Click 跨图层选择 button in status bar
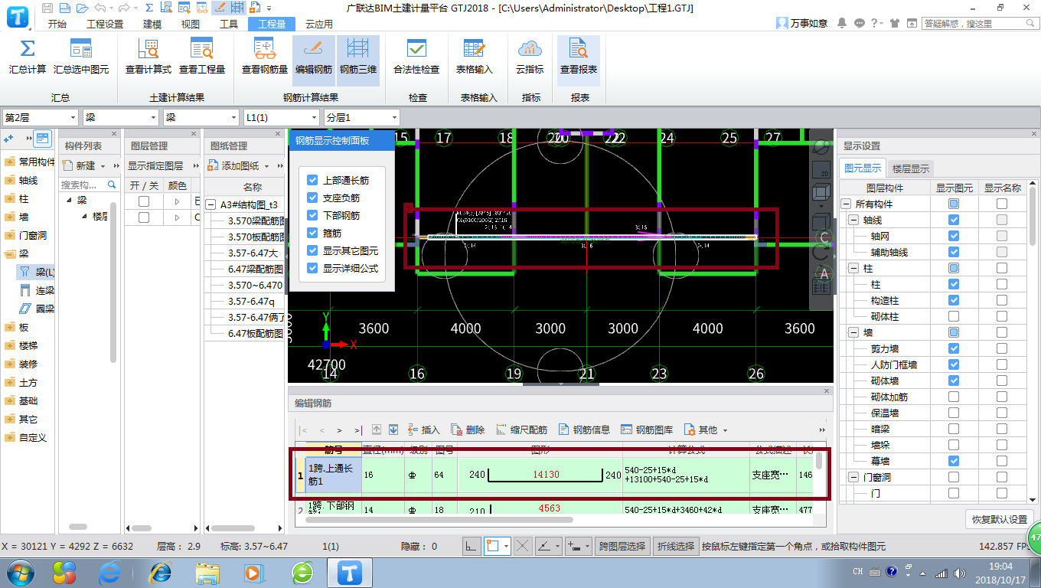Screen dimensions: 1041x588 (622, 546)
